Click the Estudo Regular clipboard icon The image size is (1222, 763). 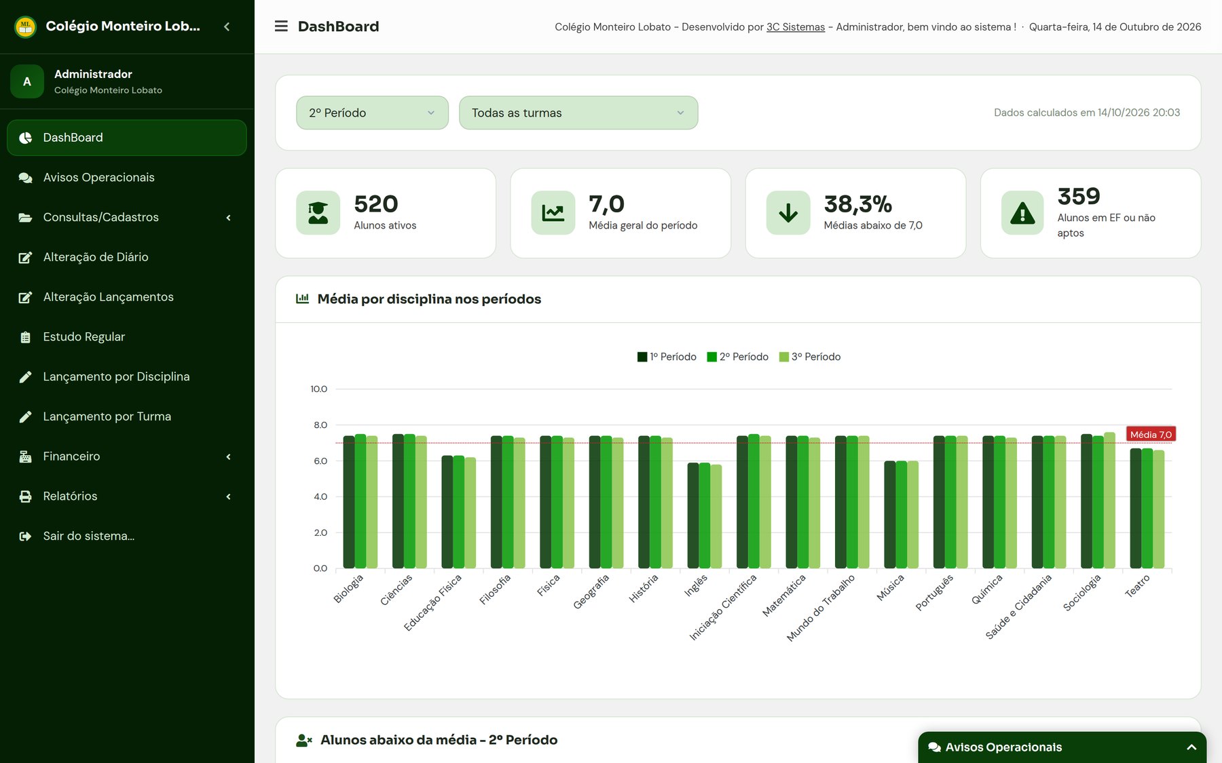pos(25,337)
